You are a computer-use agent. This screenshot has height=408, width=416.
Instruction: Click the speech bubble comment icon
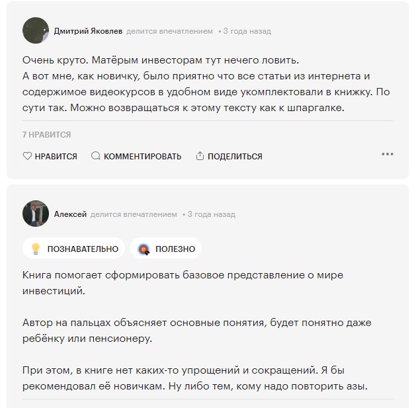95,157
